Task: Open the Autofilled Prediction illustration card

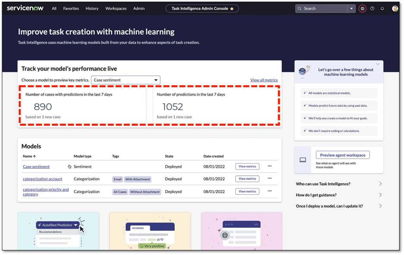Action: (x=58, y=231)
